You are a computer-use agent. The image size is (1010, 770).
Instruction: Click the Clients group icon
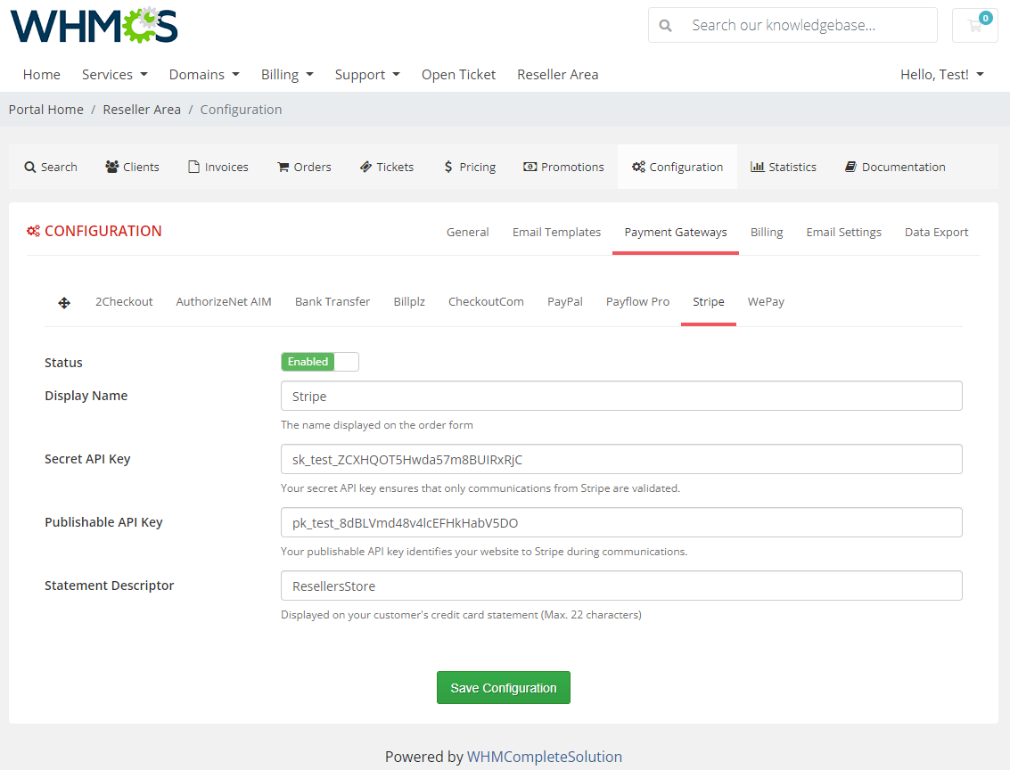112,167
